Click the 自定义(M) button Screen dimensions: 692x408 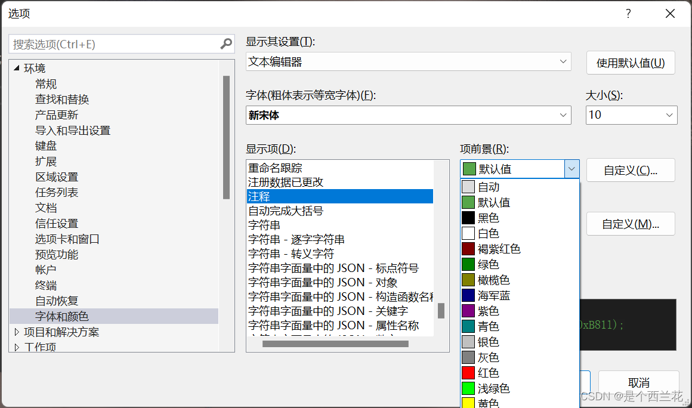click(x=630, y=224)
